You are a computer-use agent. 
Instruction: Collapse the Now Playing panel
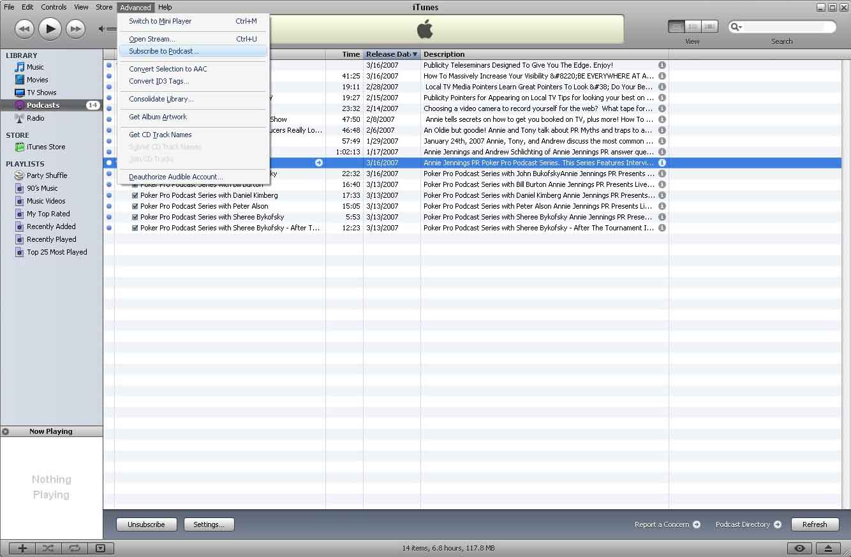(x=6, y=431)
